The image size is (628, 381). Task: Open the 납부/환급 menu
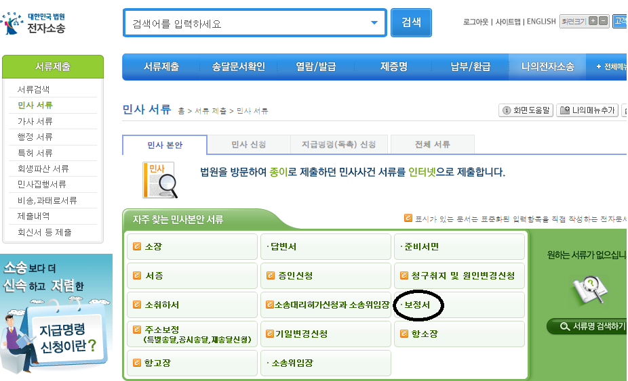(x=471, y=67)
